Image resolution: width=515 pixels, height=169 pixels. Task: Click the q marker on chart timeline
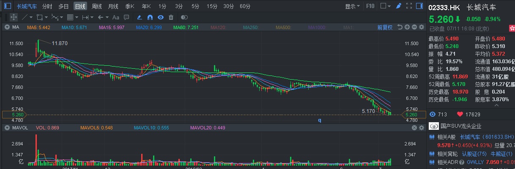click(320, 120)
